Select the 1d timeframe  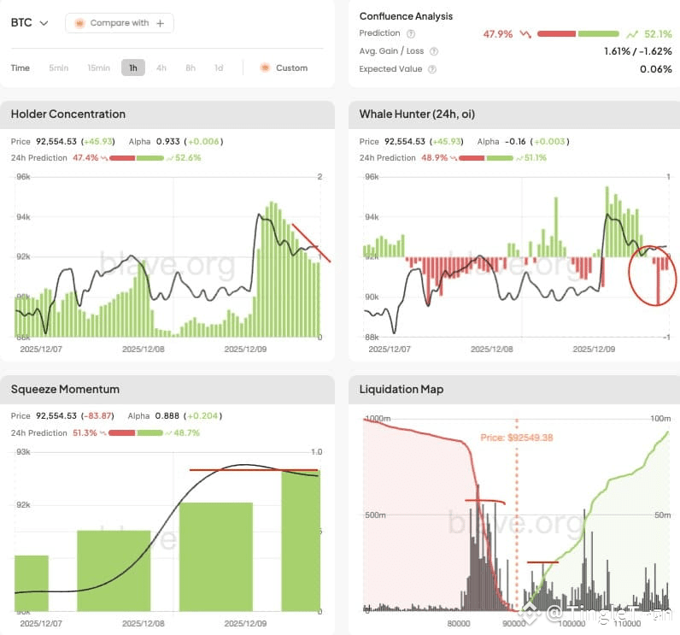[219, 68]
